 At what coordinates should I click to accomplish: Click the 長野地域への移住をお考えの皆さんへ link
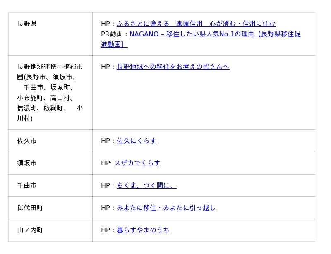[173, 67]
